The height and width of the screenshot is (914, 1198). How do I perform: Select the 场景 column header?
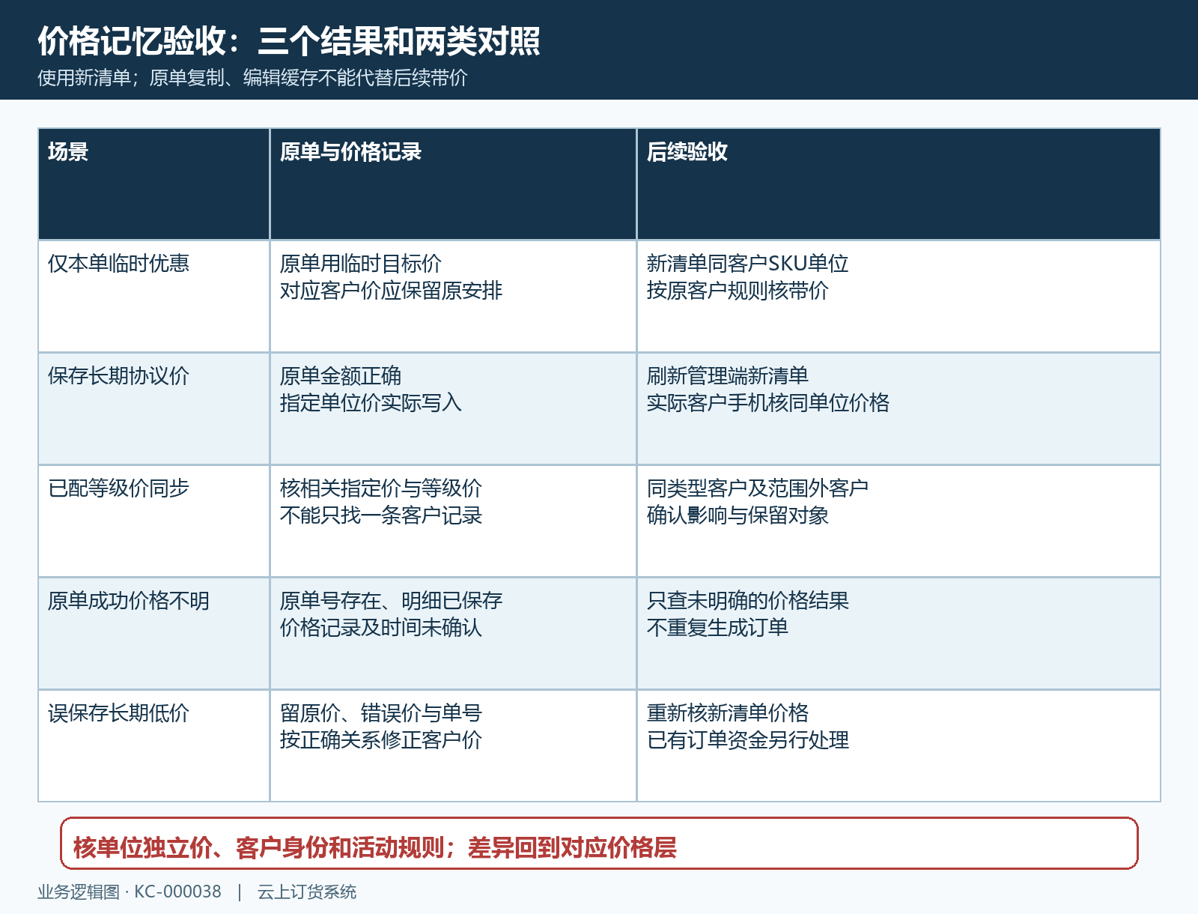point(153,184)
